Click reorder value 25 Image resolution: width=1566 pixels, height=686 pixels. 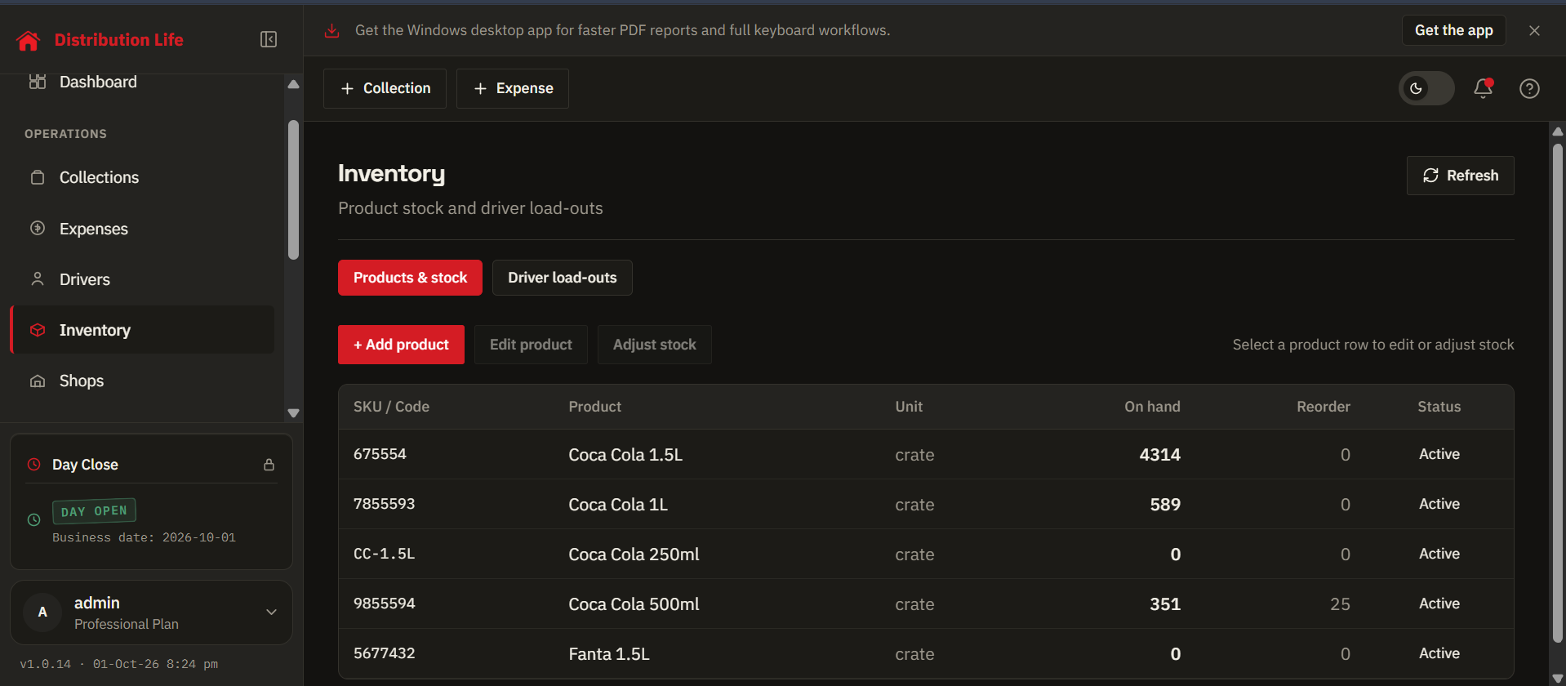tap(1340, 604)
